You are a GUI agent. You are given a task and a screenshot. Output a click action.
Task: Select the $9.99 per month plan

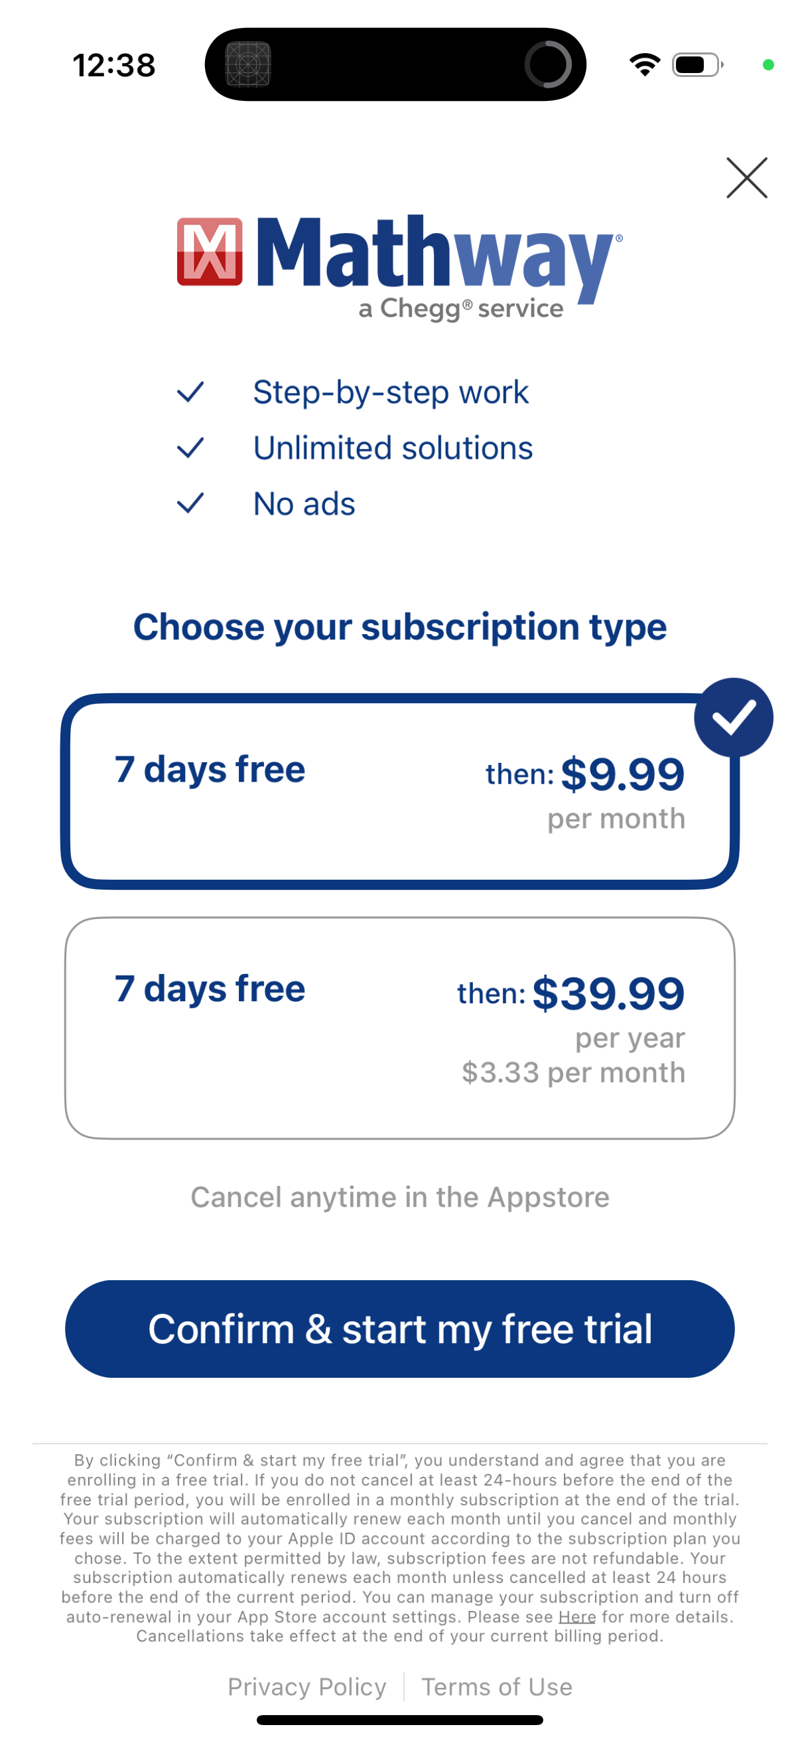(399, 791)
